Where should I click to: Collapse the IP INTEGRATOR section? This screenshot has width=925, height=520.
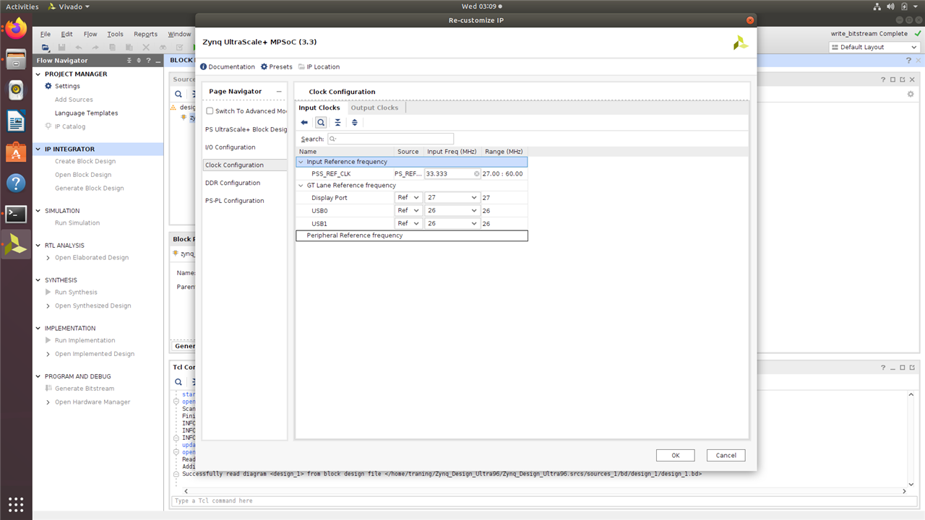click(x=39, y=149)
